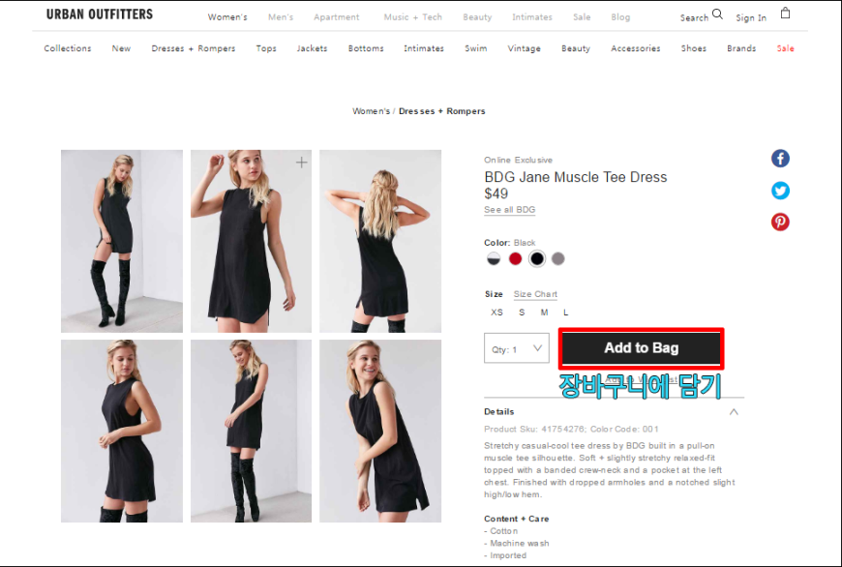Open Swim category

click(x=476, y=48)
